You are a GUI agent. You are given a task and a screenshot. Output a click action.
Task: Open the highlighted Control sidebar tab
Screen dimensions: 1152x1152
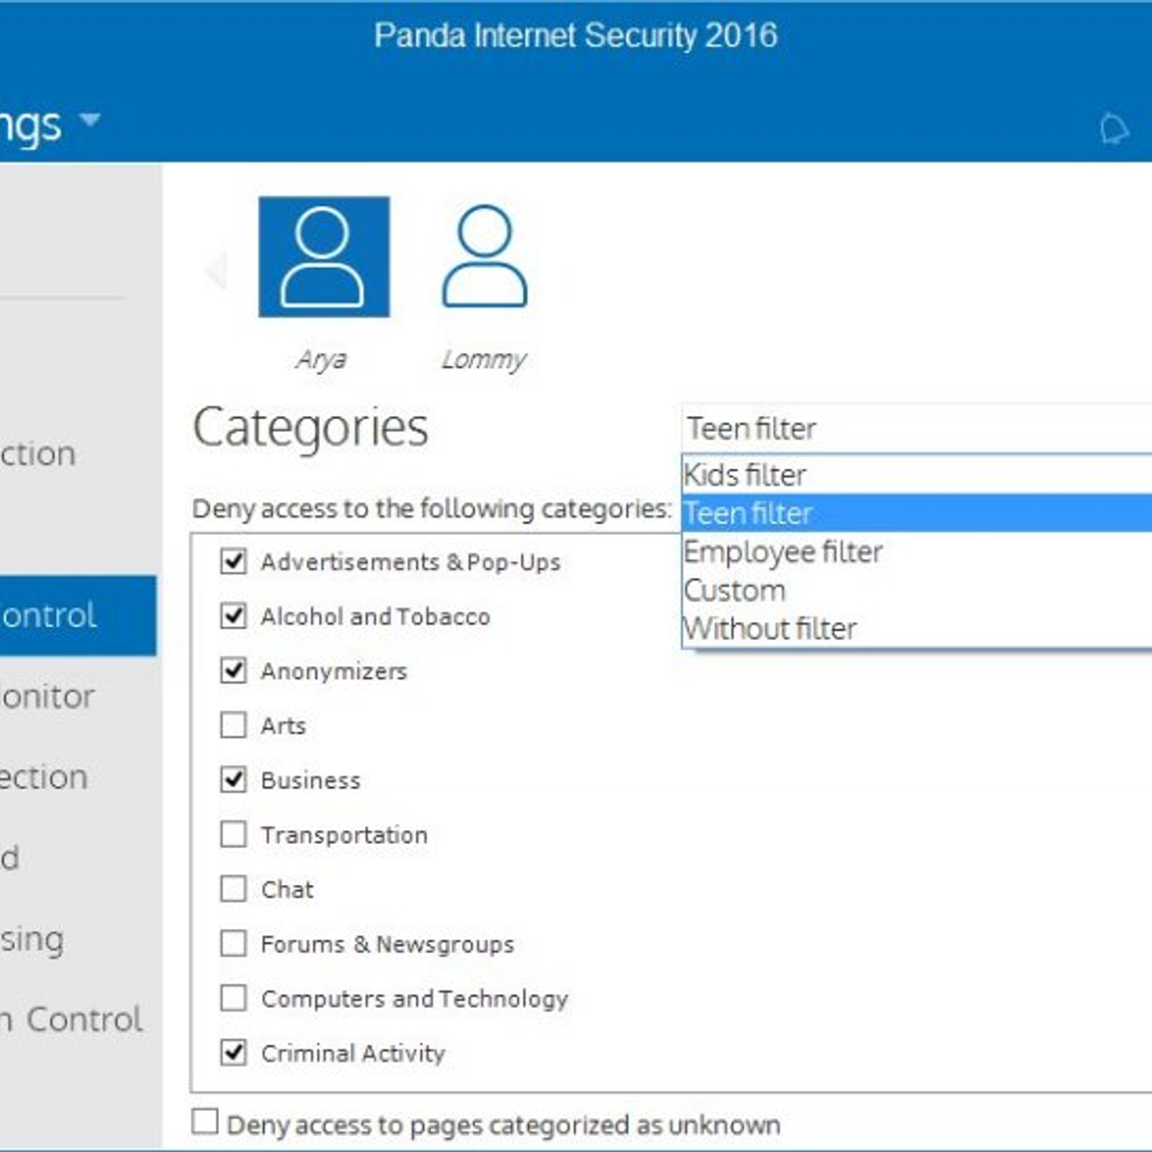click(78, 616)
